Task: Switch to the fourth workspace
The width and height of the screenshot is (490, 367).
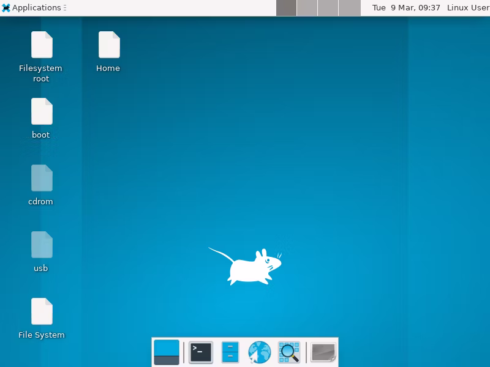Action: pyautogui.click(x=349, y=8)
